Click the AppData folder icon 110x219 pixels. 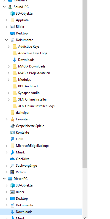[12, 20]
